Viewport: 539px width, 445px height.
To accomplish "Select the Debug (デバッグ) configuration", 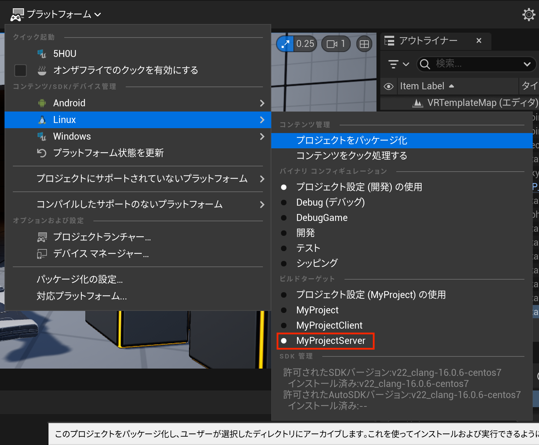I will (402, 202).
